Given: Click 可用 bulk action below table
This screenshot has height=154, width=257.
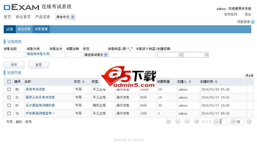Looking at the screenshot, I should [x=9, y=122].
